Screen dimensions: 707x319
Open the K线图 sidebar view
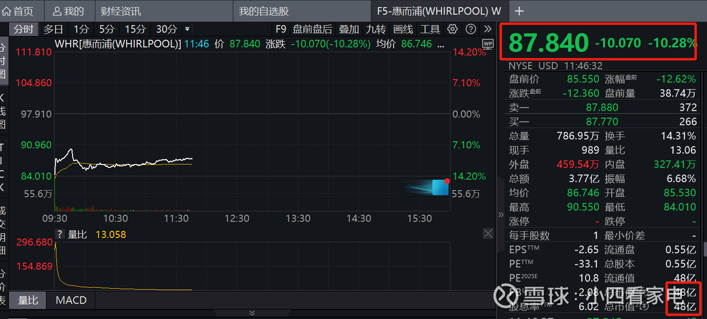pos(3,111)
